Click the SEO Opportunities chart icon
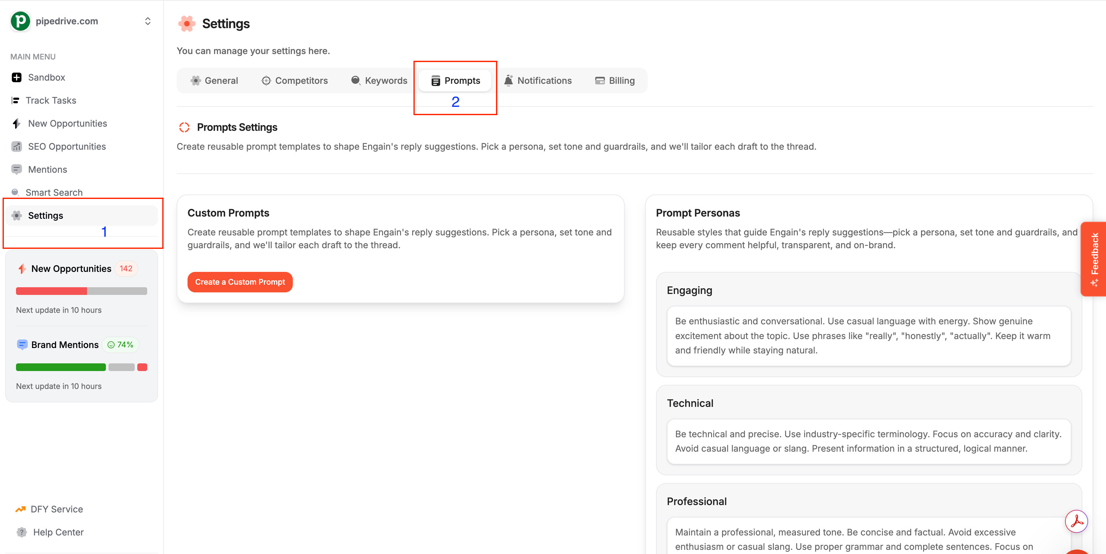Image resolution: width=1106 pixels, height=554 pixels. (16, 146)
